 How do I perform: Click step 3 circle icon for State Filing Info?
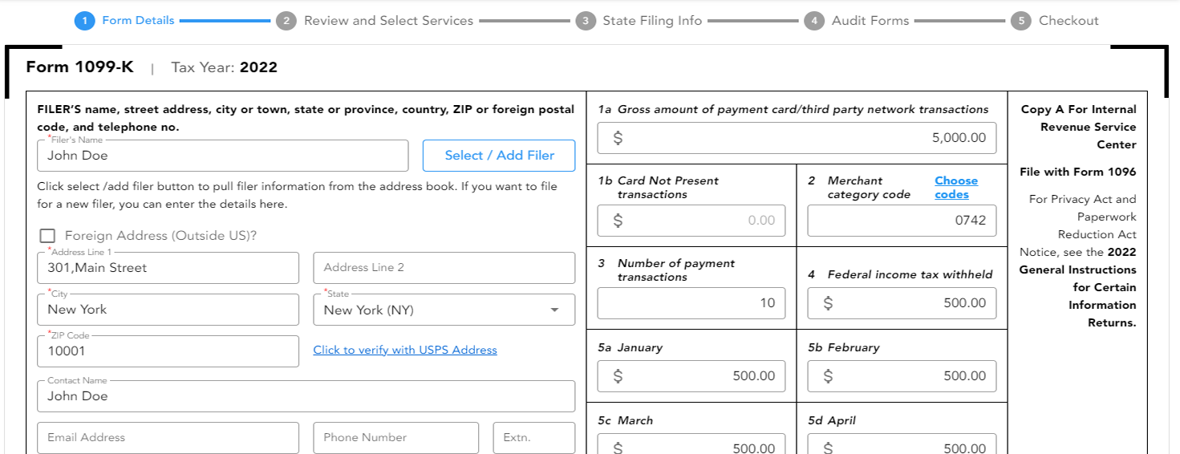click(x=586, y=21)
